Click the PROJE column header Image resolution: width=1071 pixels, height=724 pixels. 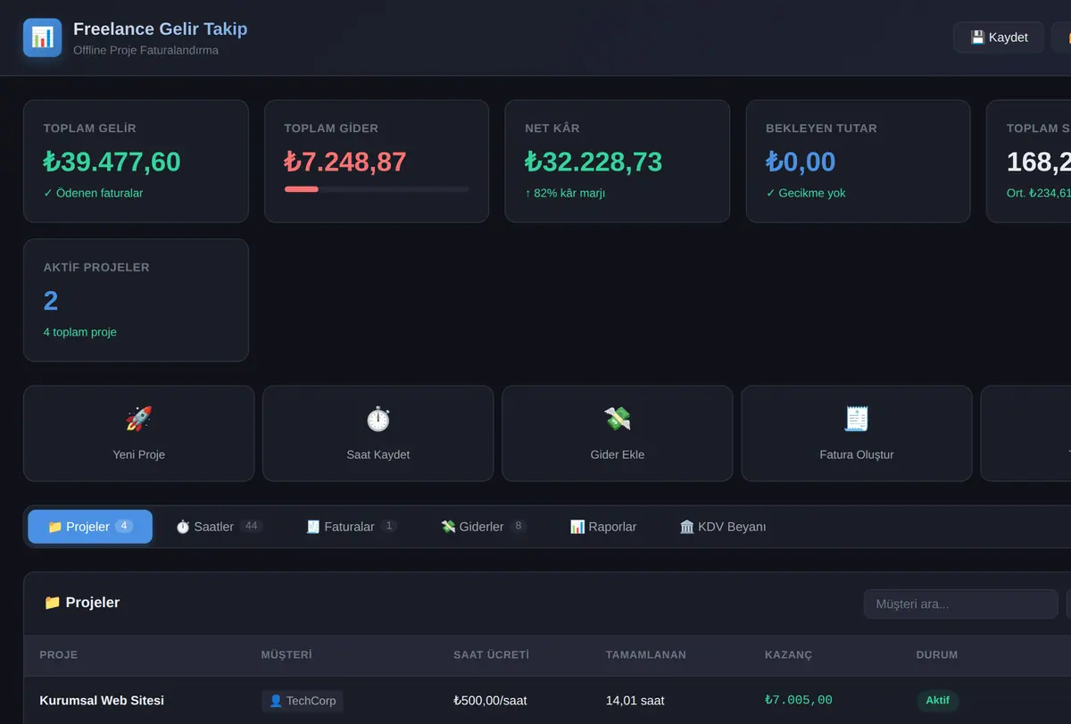pyautogui.click(x=59, y=654)
